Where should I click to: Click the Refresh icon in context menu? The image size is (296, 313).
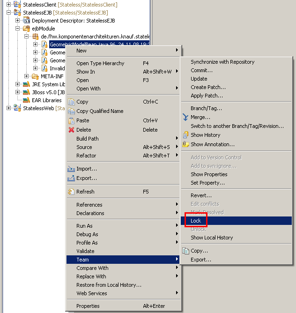(x=72, y=192)
